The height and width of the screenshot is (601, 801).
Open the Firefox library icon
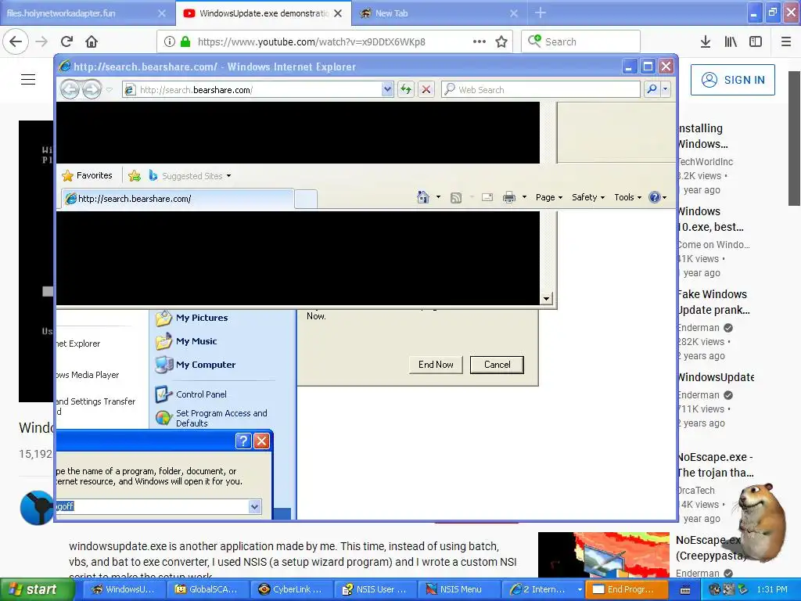731,41
